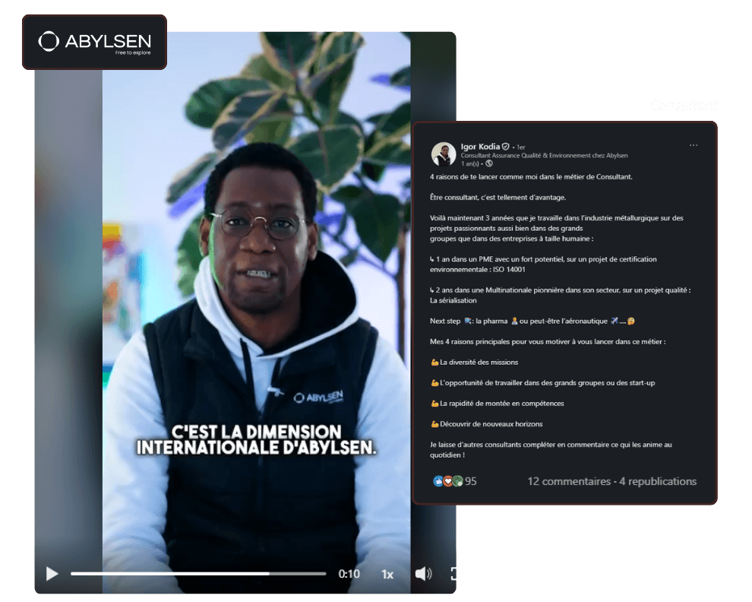Open Igor Kodia's profile name link
Viewport: 752px width, 602px height.
(x=480, y=147)
